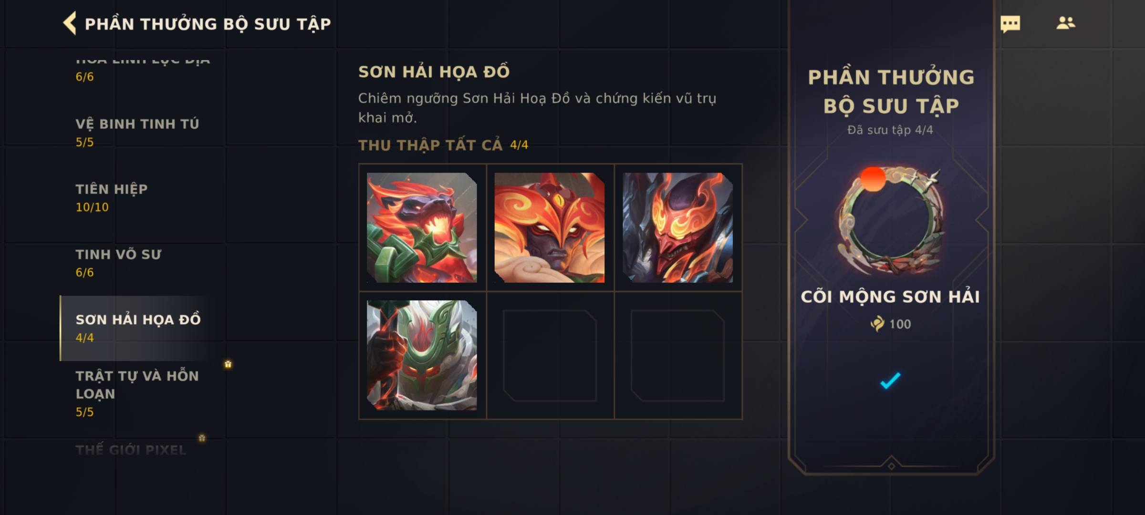Tap the first empty collection slot
The width and height of the screenshot is (1145, 515).
(550, 355)
